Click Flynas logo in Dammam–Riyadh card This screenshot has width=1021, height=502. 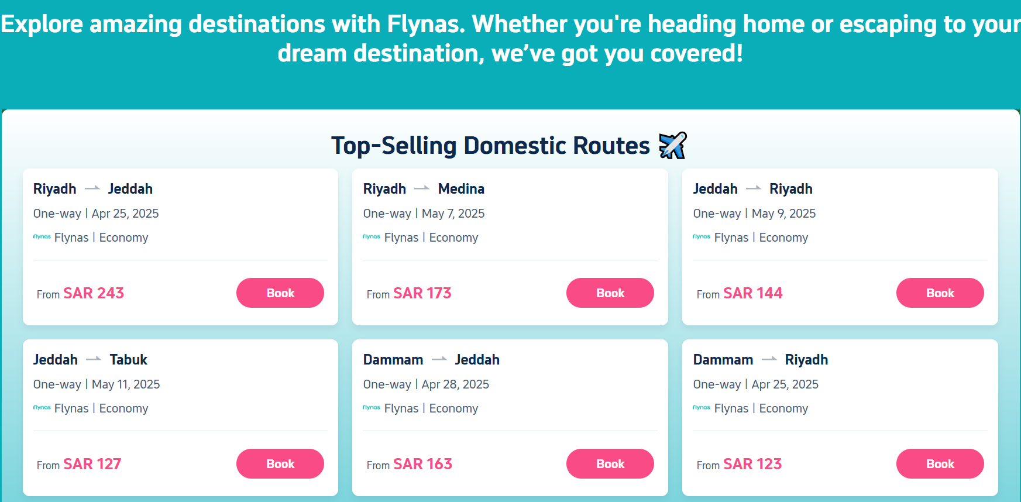(x=702, y=408)
